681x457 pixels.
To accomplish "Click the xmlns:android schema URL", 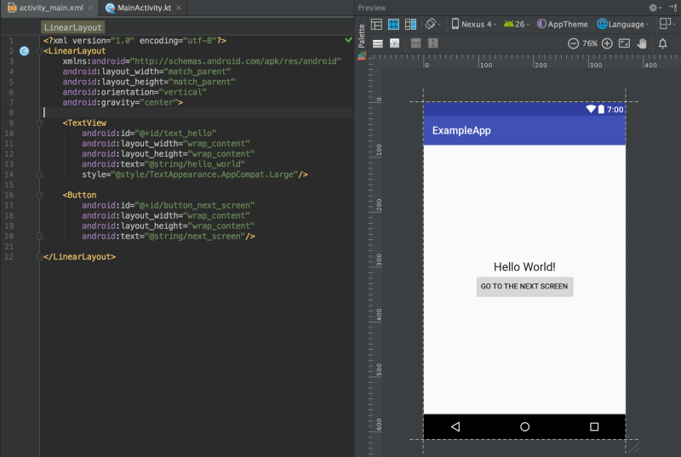I will [236, 61].
